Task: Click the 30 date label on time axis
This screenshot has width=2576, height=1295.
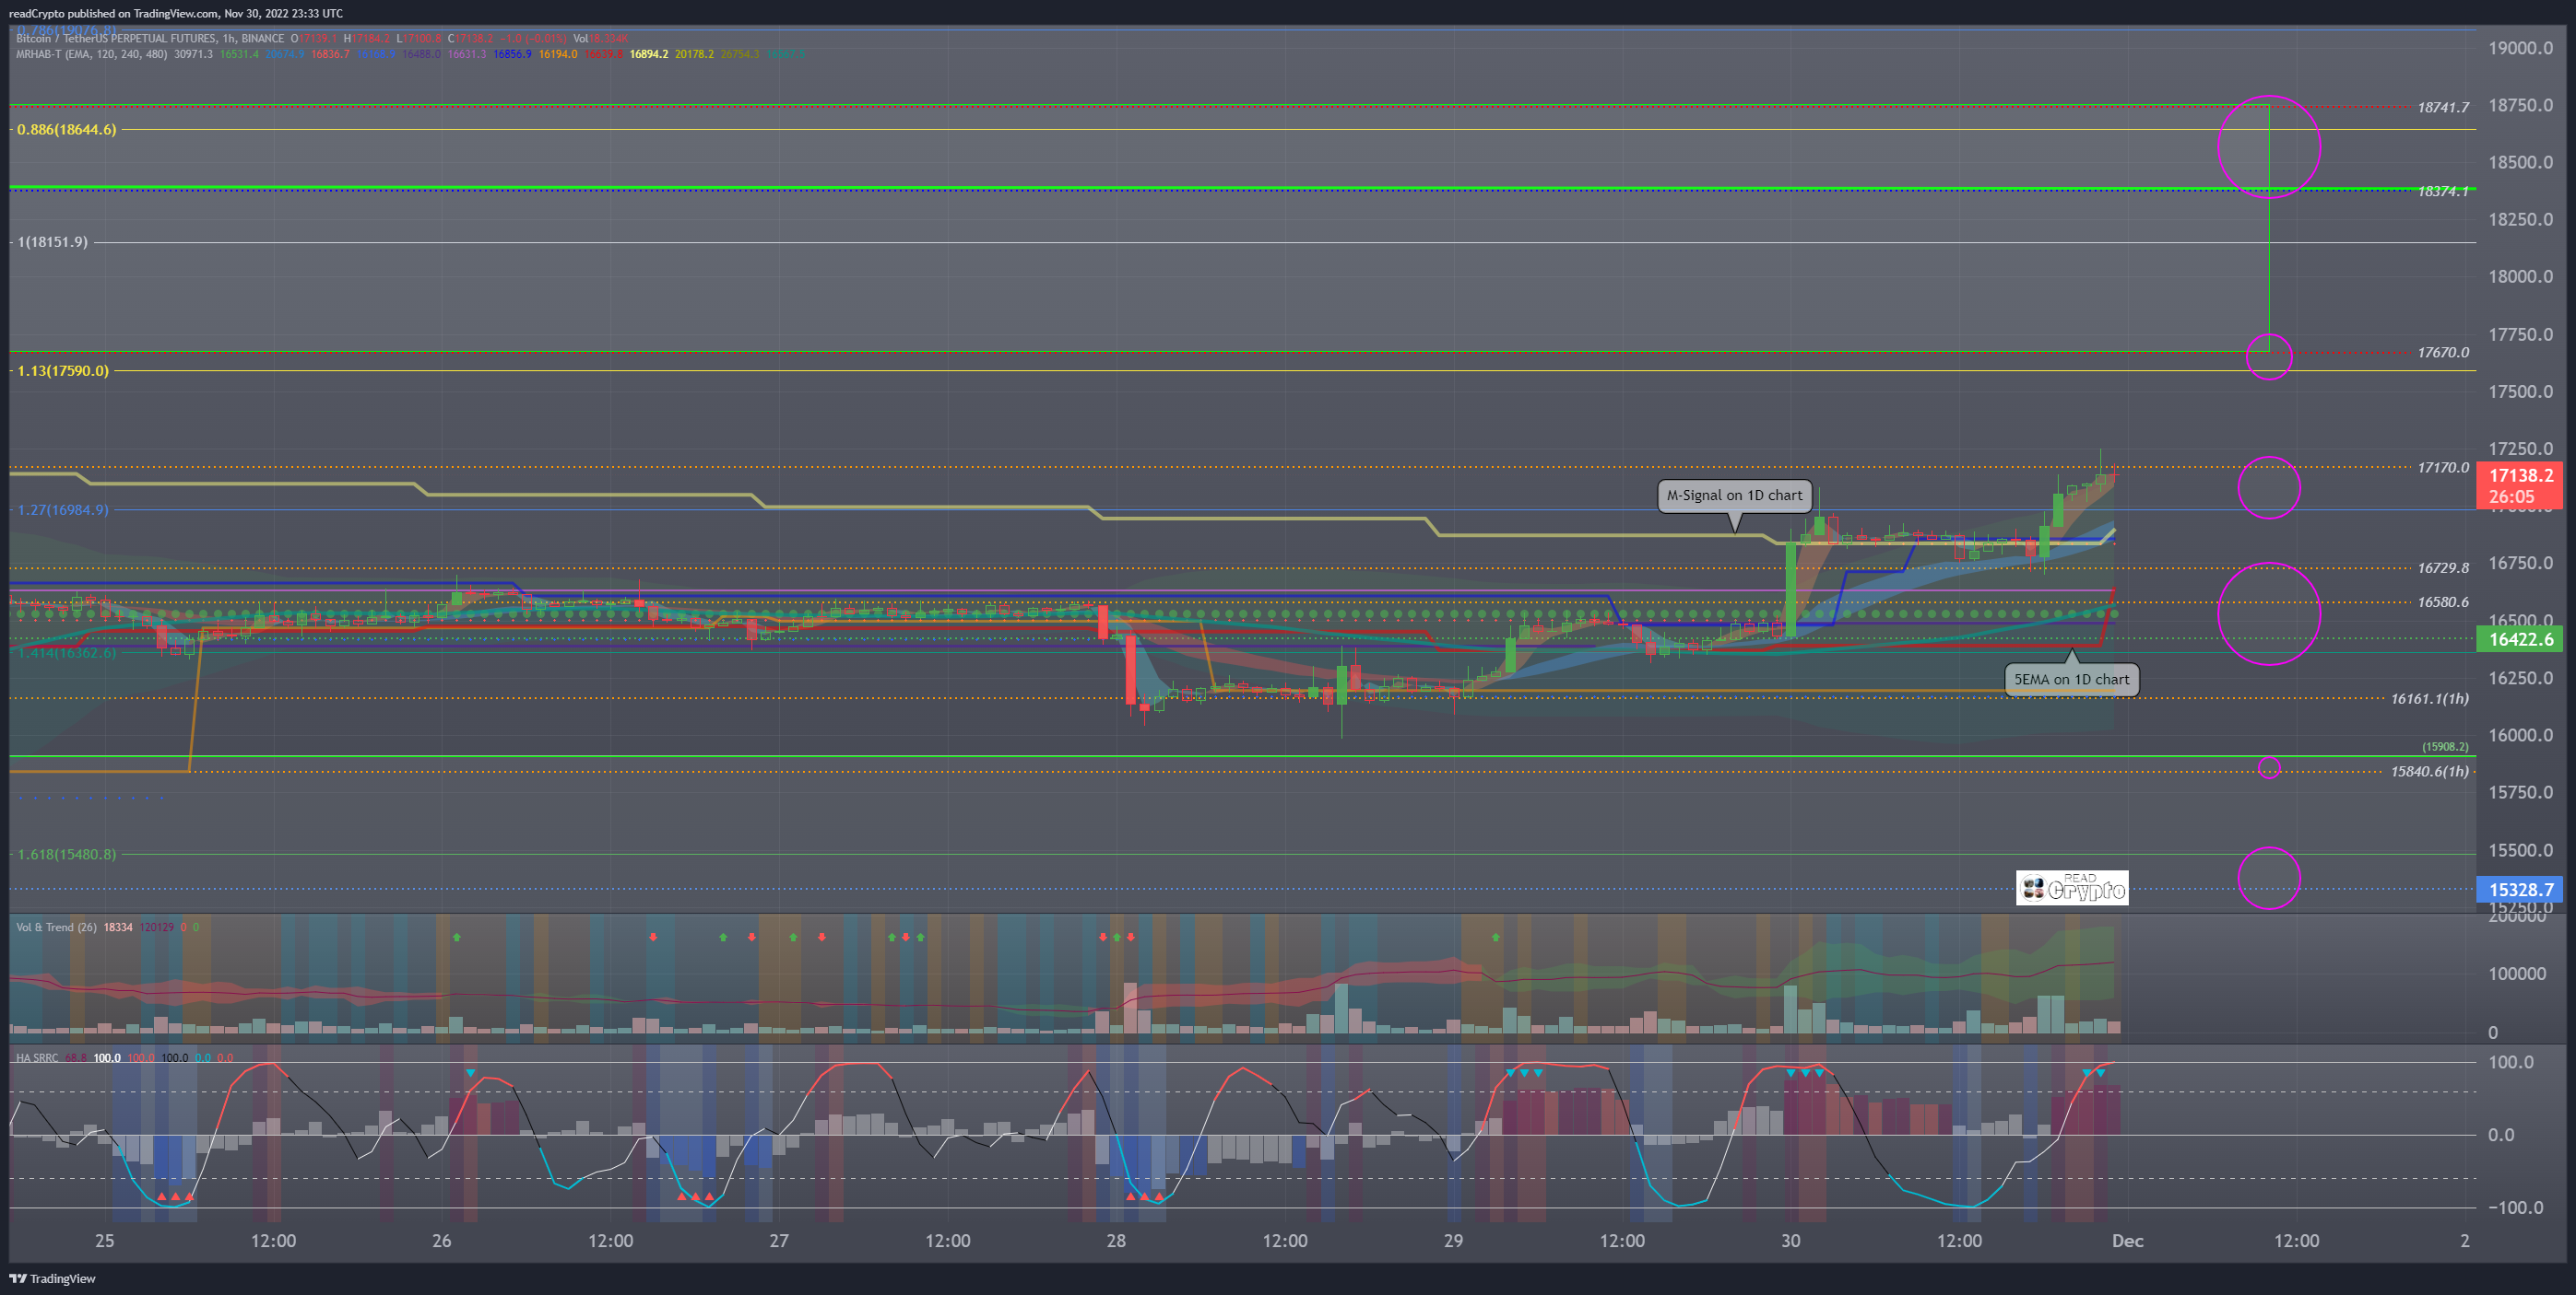Action: tap(1790, 1241)
